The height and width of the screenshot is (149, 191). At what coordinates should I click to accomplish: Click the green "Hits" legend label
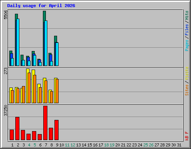[x=187, y=15]
